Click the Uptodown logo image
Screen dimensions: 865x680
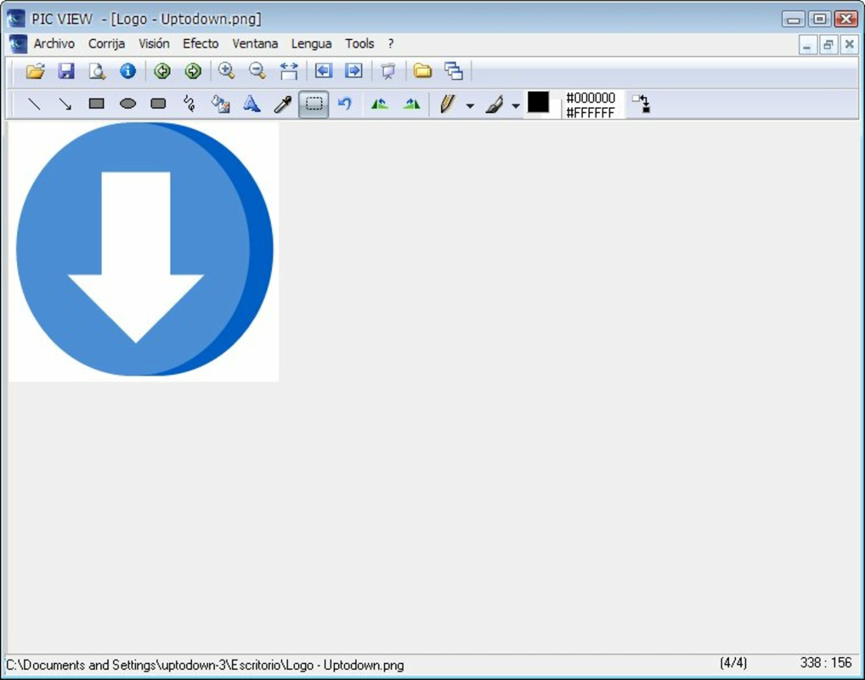[144, 252]
